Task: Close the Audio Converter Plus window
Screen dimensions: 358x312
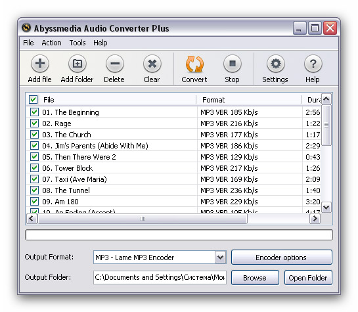Action: coord(330,28)
